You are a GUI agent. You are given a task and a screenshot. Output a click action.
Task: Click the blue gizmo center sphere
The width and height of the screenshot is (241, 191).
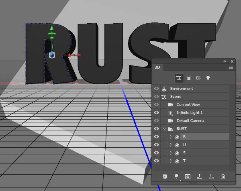pyautogui.click(x=52, y=55)
